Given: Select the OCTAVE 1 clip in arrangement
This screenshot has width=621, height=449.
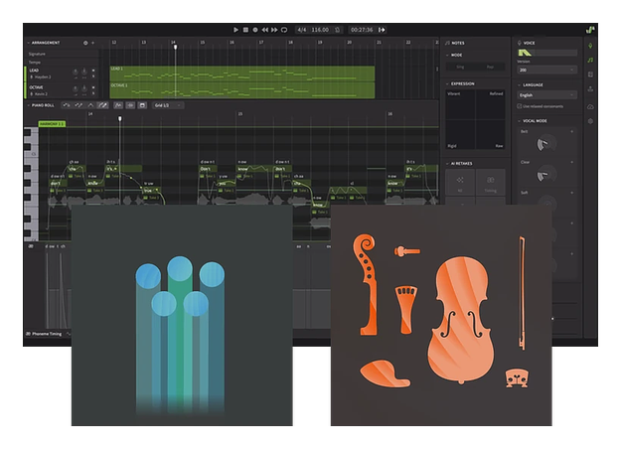Looking at the screenshot, I should (x=242, y=90).
